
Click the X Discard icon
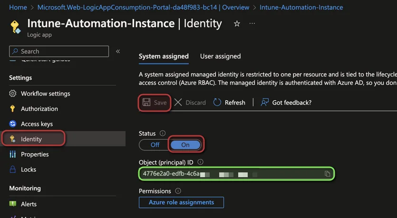[178, 103]
